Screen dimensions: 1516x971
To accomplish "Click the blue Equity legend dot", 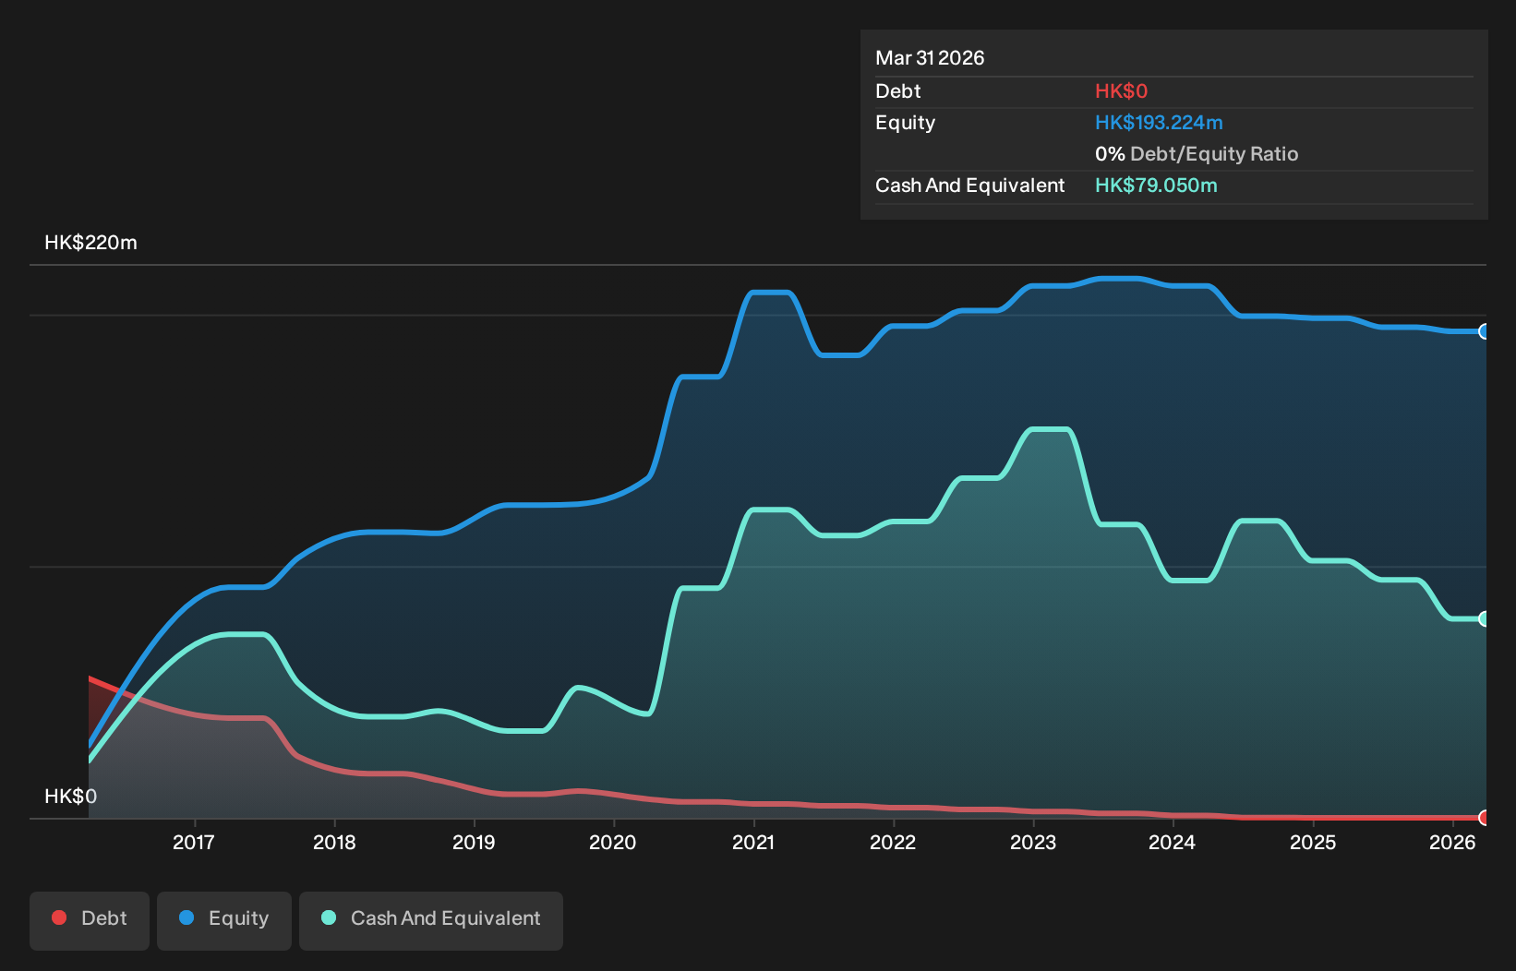I will click(x=186, y=917).
